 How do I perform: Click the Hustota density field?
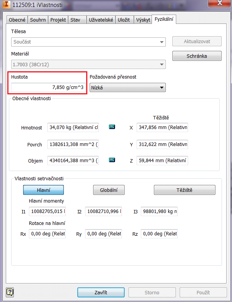(48, 87)
